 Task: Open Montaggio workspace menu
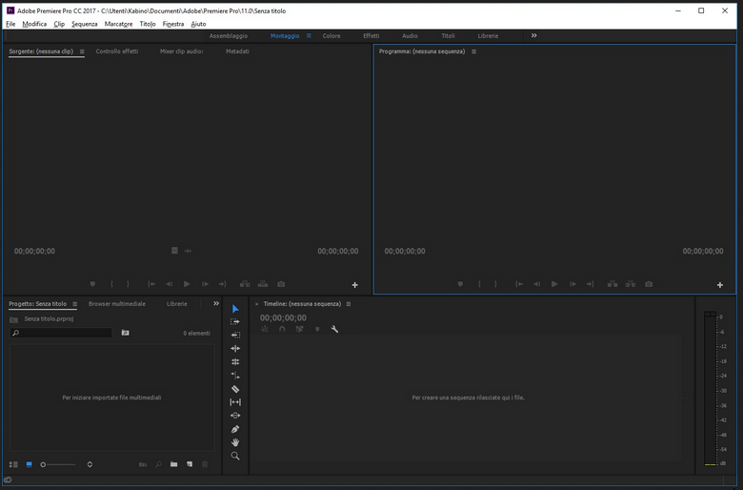(x=309, y=35)
